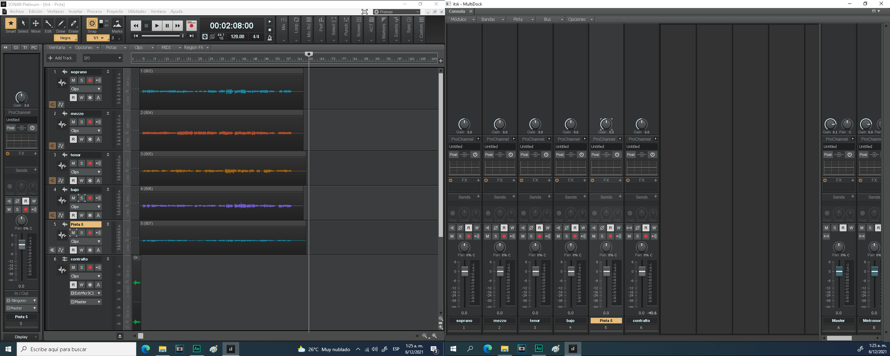Toggle ProChannel power on mezzo strip
The width and height of the screenshot is (890, 356).
pyautogui.click(x=511, y=155)
